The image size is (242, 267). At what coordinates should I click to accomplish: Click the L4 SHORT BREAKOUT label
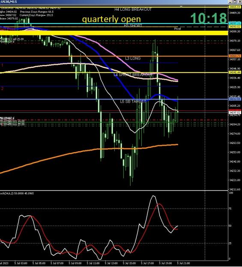[x=133, y=75]
